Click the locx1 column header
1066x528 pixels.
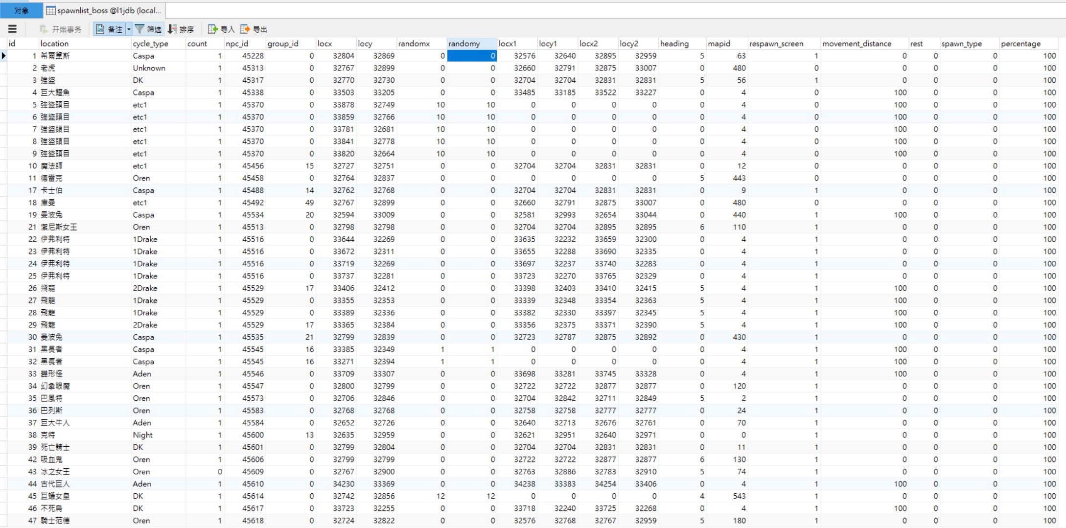click(517, 44)
